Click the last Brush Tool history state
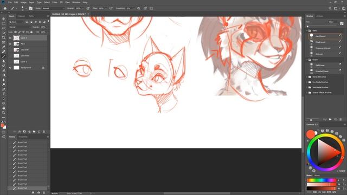 28,188
